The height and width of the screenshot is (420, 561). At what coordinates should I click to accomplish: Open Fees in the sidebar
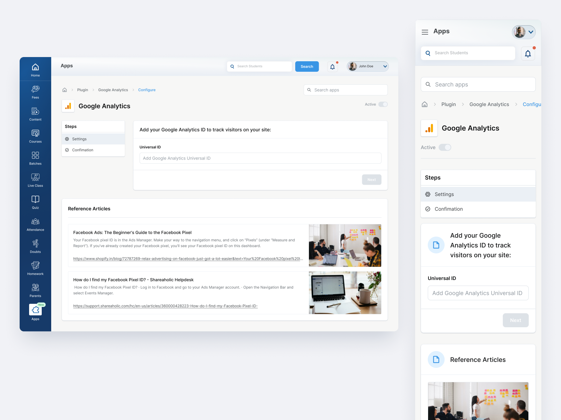point(35,92)
